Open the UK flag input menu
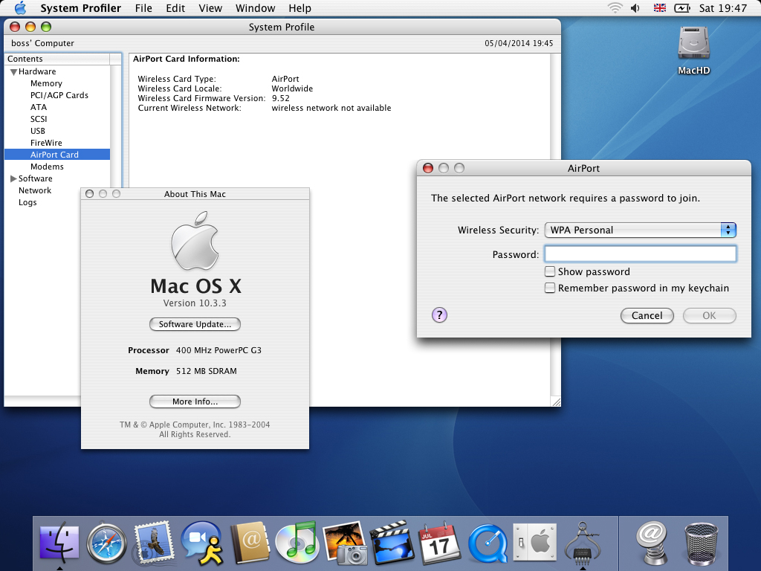This screenshot has height=571, width=761. coord(660,8)
